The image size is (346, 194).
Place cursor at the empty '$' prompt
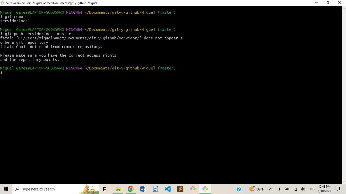pyautogui.click(x=5, y=73)
